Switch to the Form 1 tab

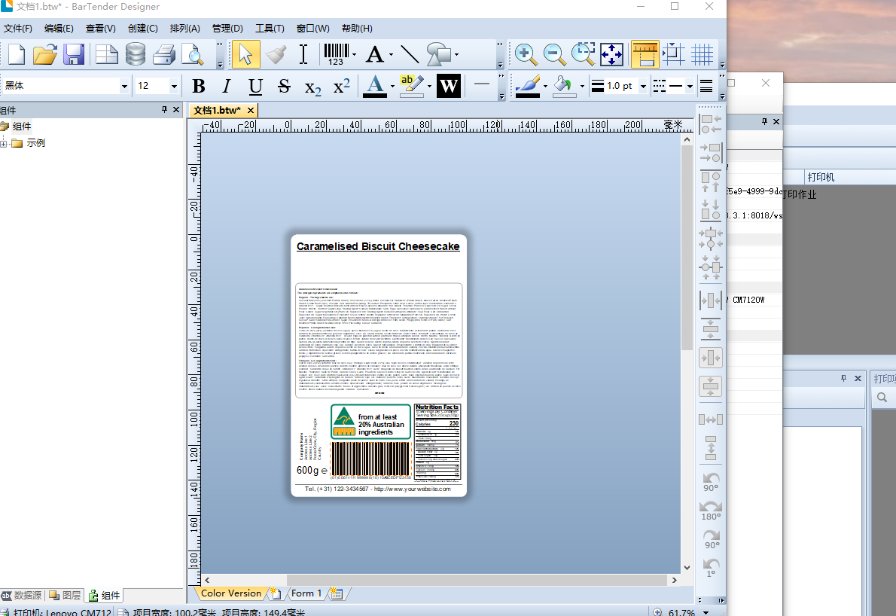(x=306, y=593)
